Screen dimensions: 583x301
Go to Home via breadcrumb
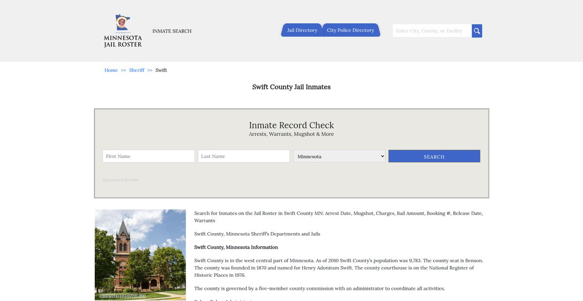111,70
